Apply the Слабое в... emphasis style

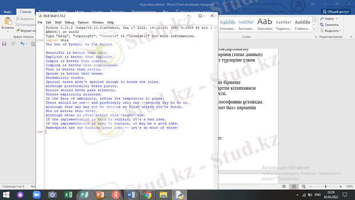coord(302,25)
